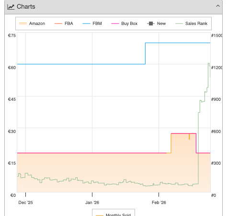Viewport: 227px width, 216px height.
Task: Enable the crossed-out New series in the legend
Action: (x=156, y=24)
